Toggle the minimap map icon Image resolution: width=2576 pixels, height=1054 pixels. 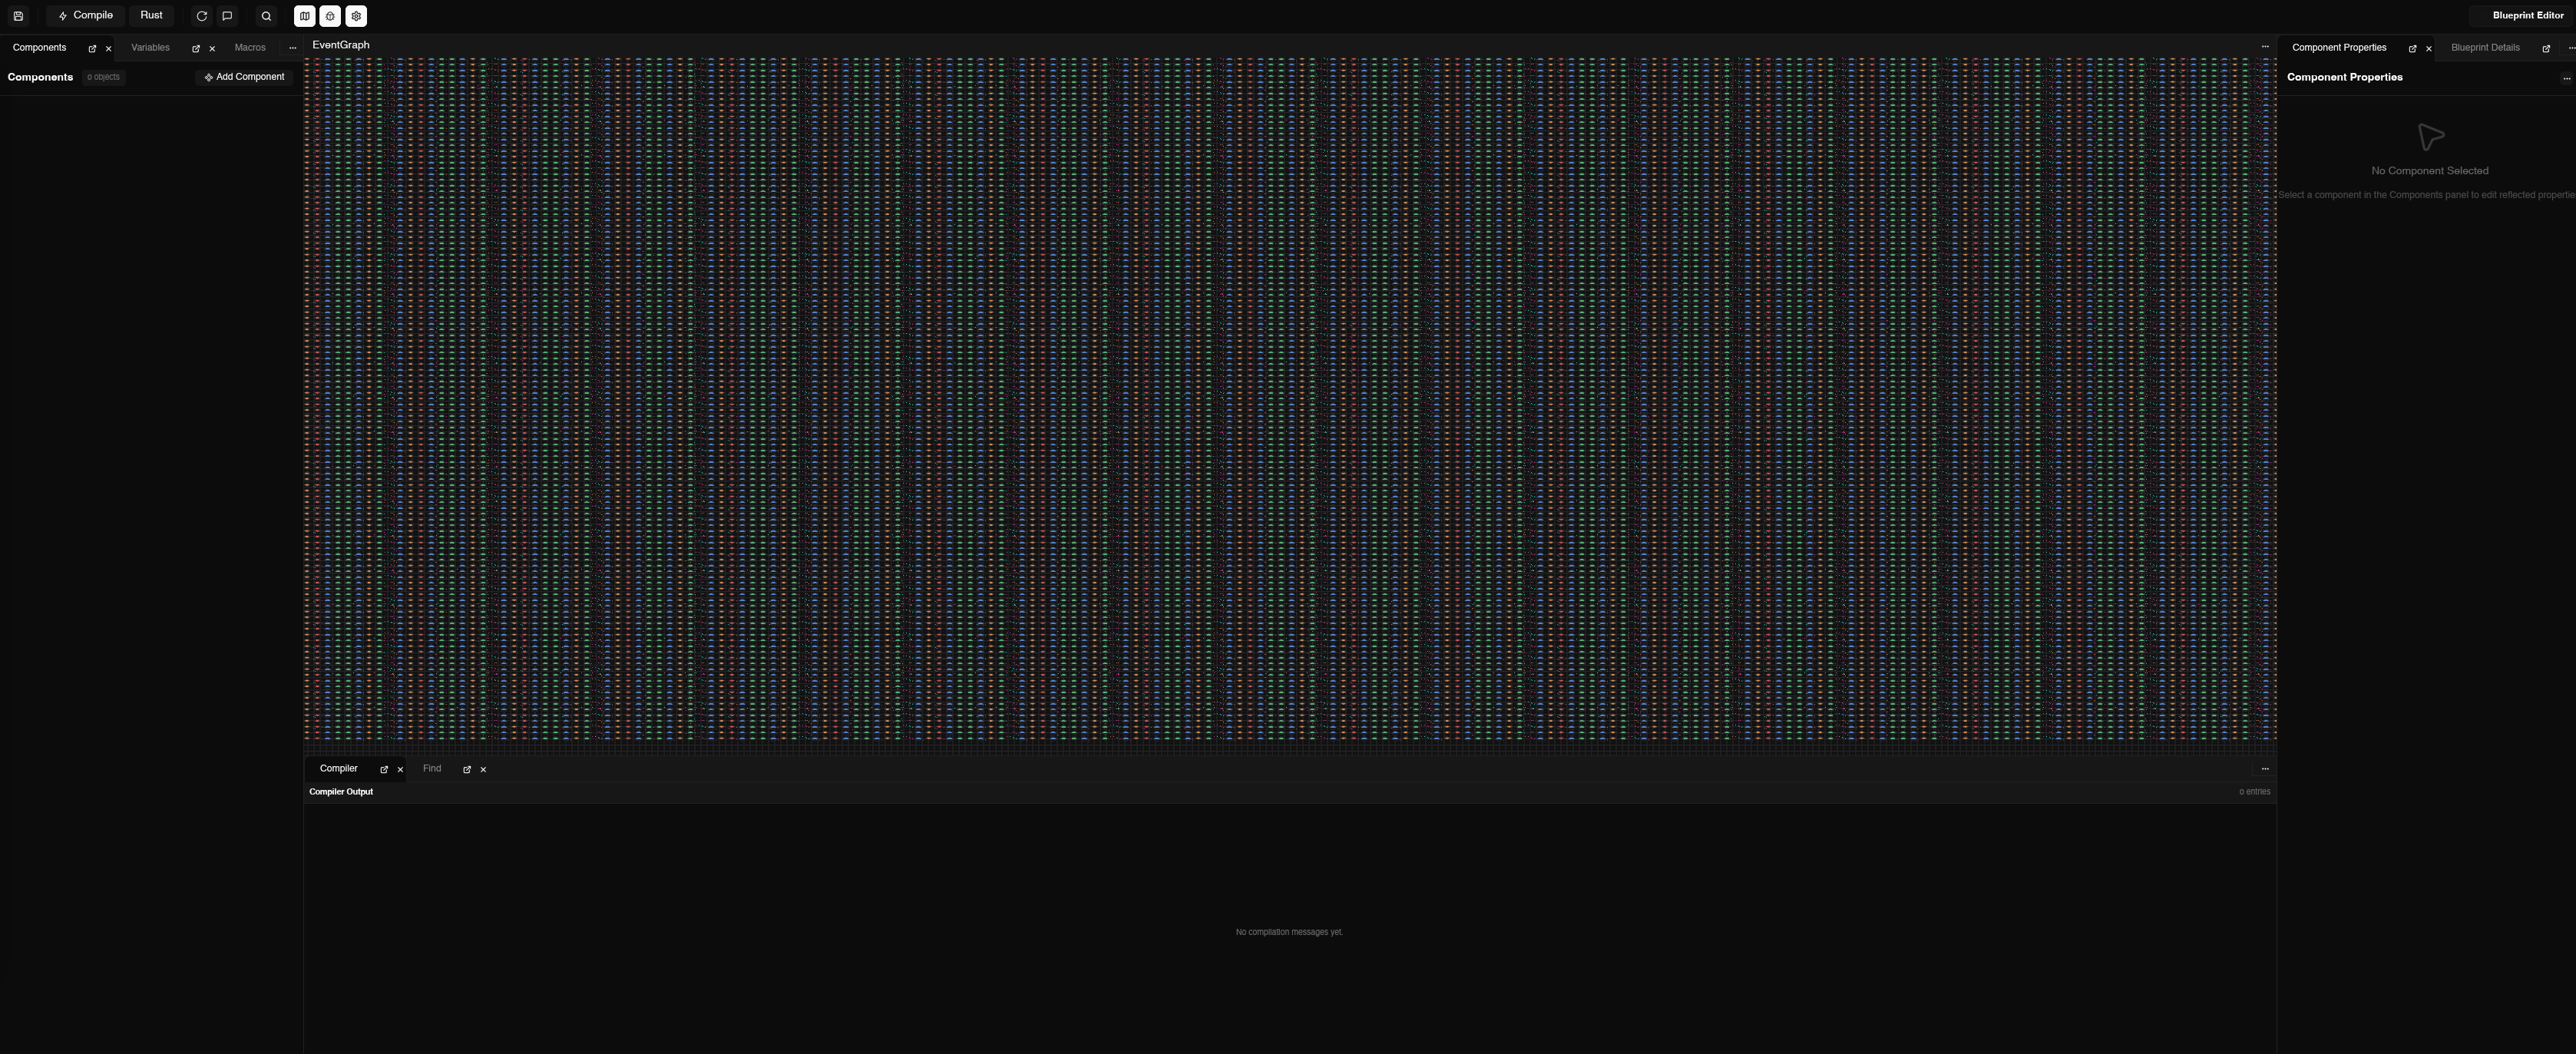pyautogui.click(x=305, y=16)
